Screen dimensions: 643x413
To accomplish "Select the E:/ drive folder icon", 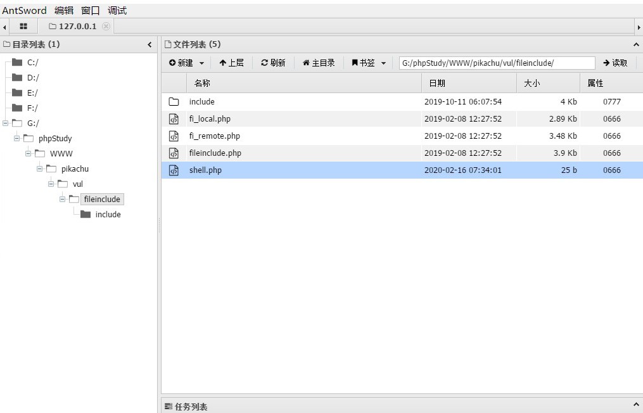I will pos(17,92).
